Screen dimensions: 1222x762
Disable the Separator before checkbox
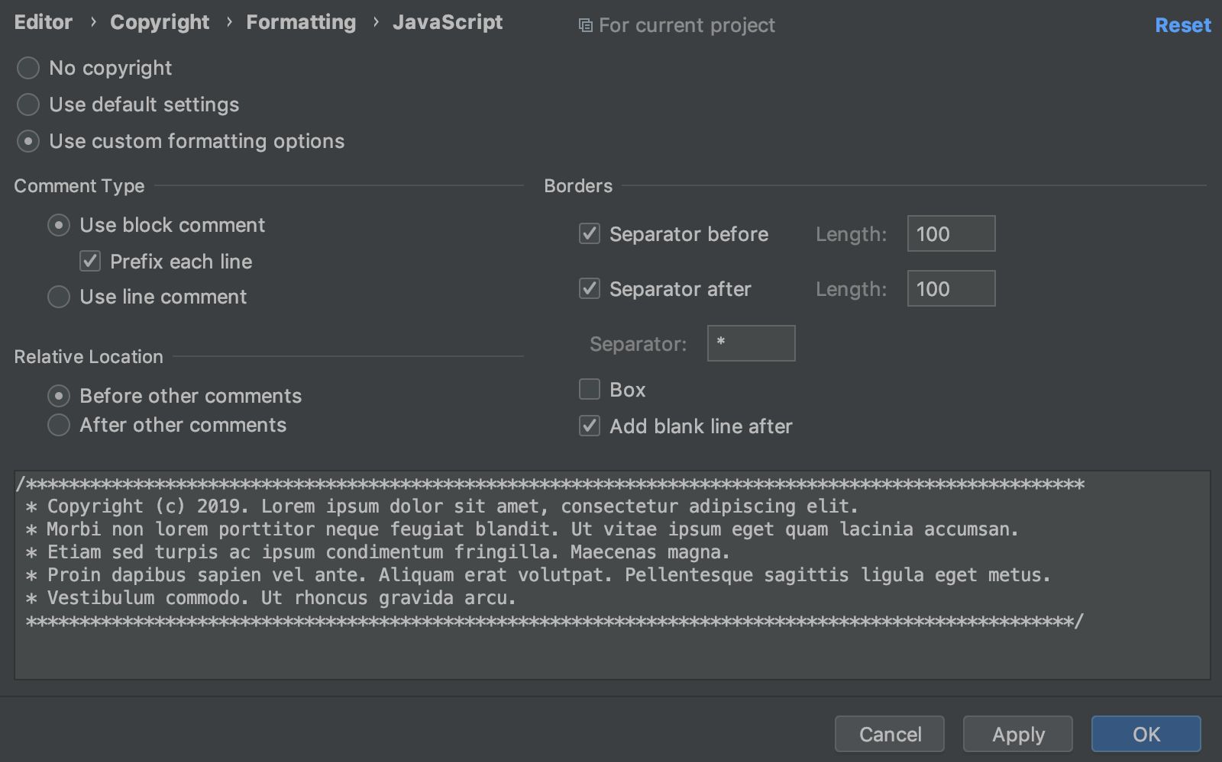pos(589,234)
